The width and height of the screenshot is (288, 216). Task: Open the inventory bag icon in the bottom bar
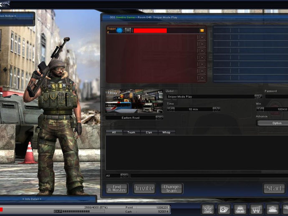240,209
